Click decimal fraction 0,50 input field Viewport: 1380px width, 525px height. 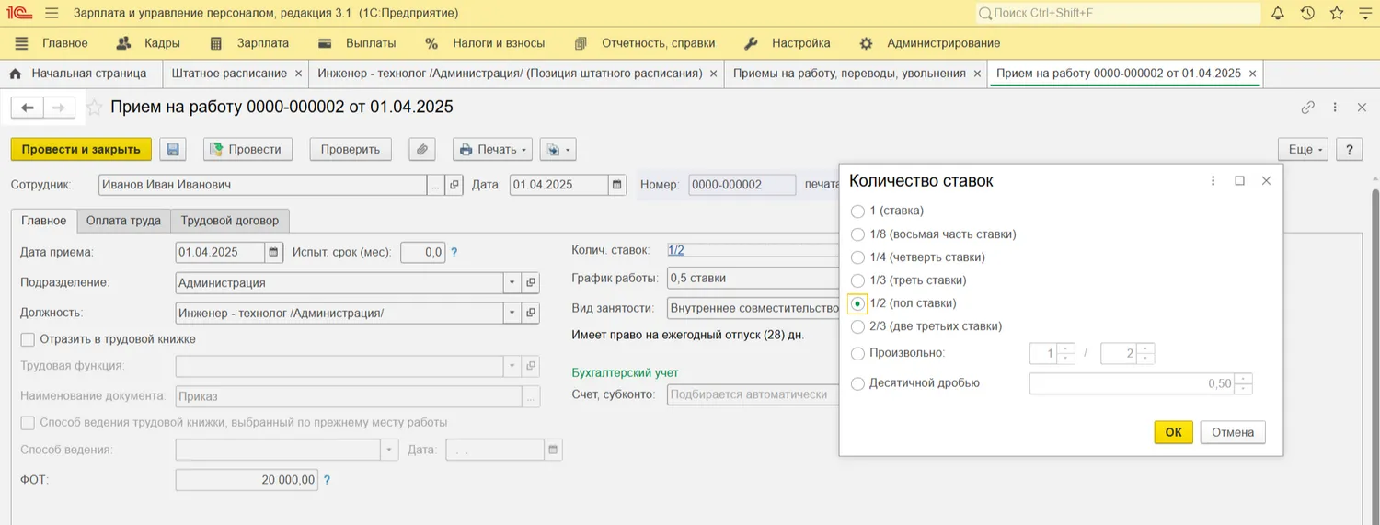point(1132,383)
